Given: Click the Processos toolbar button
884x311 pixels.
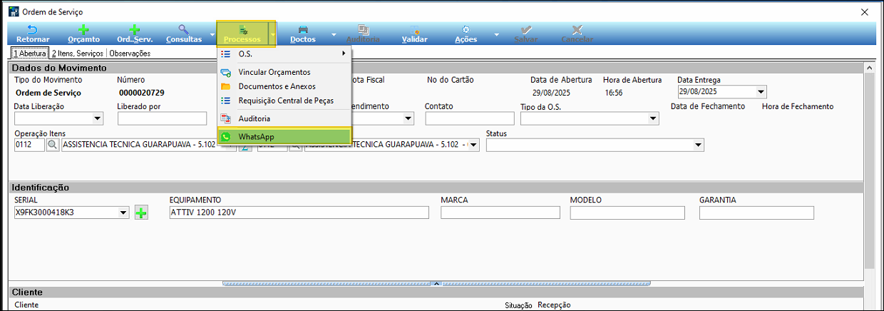Looking at the screenshot, I should 242,34.
